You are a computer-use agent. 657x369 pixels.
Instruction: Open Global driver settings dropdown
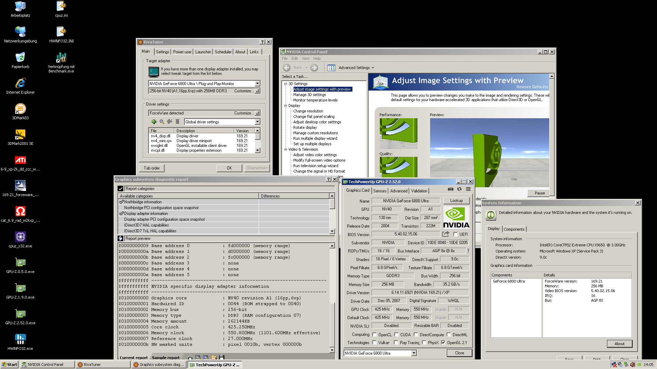(x=257, y=122)
